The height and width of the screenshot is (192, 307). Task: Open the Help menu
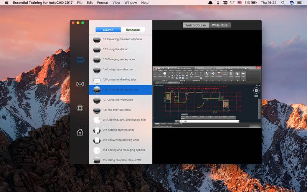(145, 3)
